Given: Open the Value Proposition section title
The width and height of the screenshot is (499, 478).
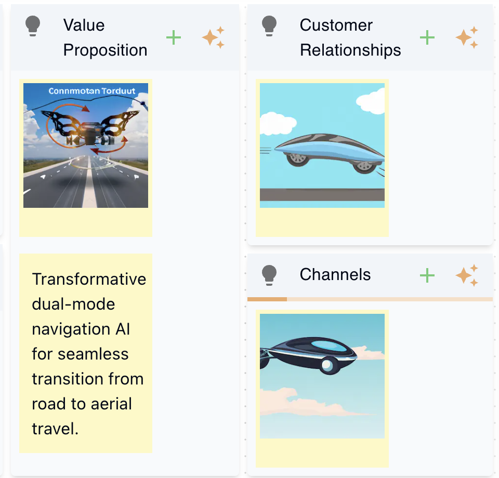Looking at the screenshot, I should (105, 37).
